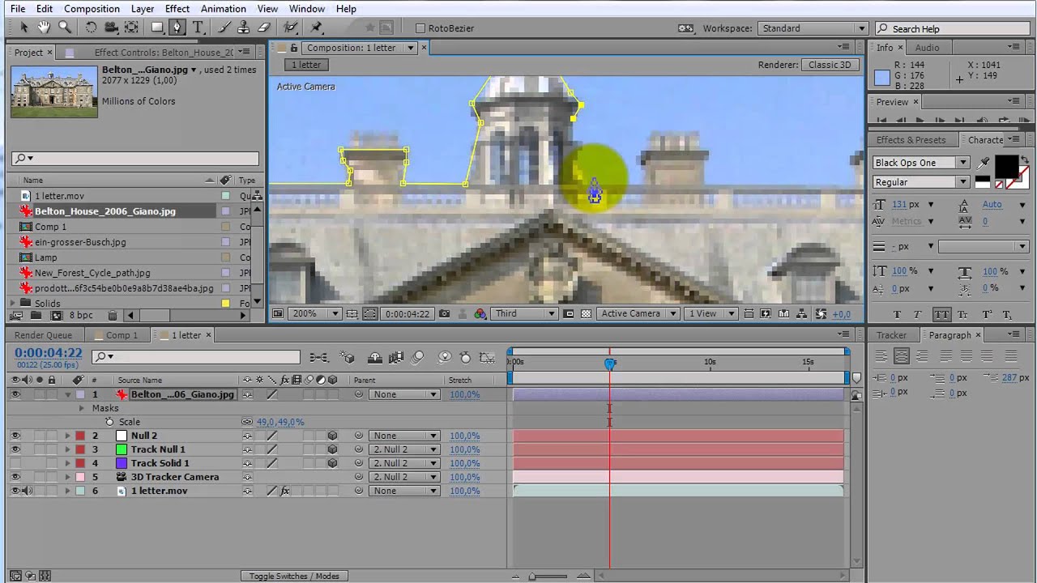Click the timeline current time indicator

pyautogui.click(x=609, y=364)
